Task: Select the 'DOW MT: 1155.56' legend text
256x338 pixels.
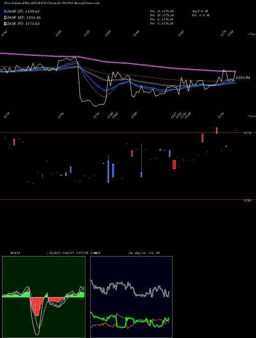Action: point(24,18)
